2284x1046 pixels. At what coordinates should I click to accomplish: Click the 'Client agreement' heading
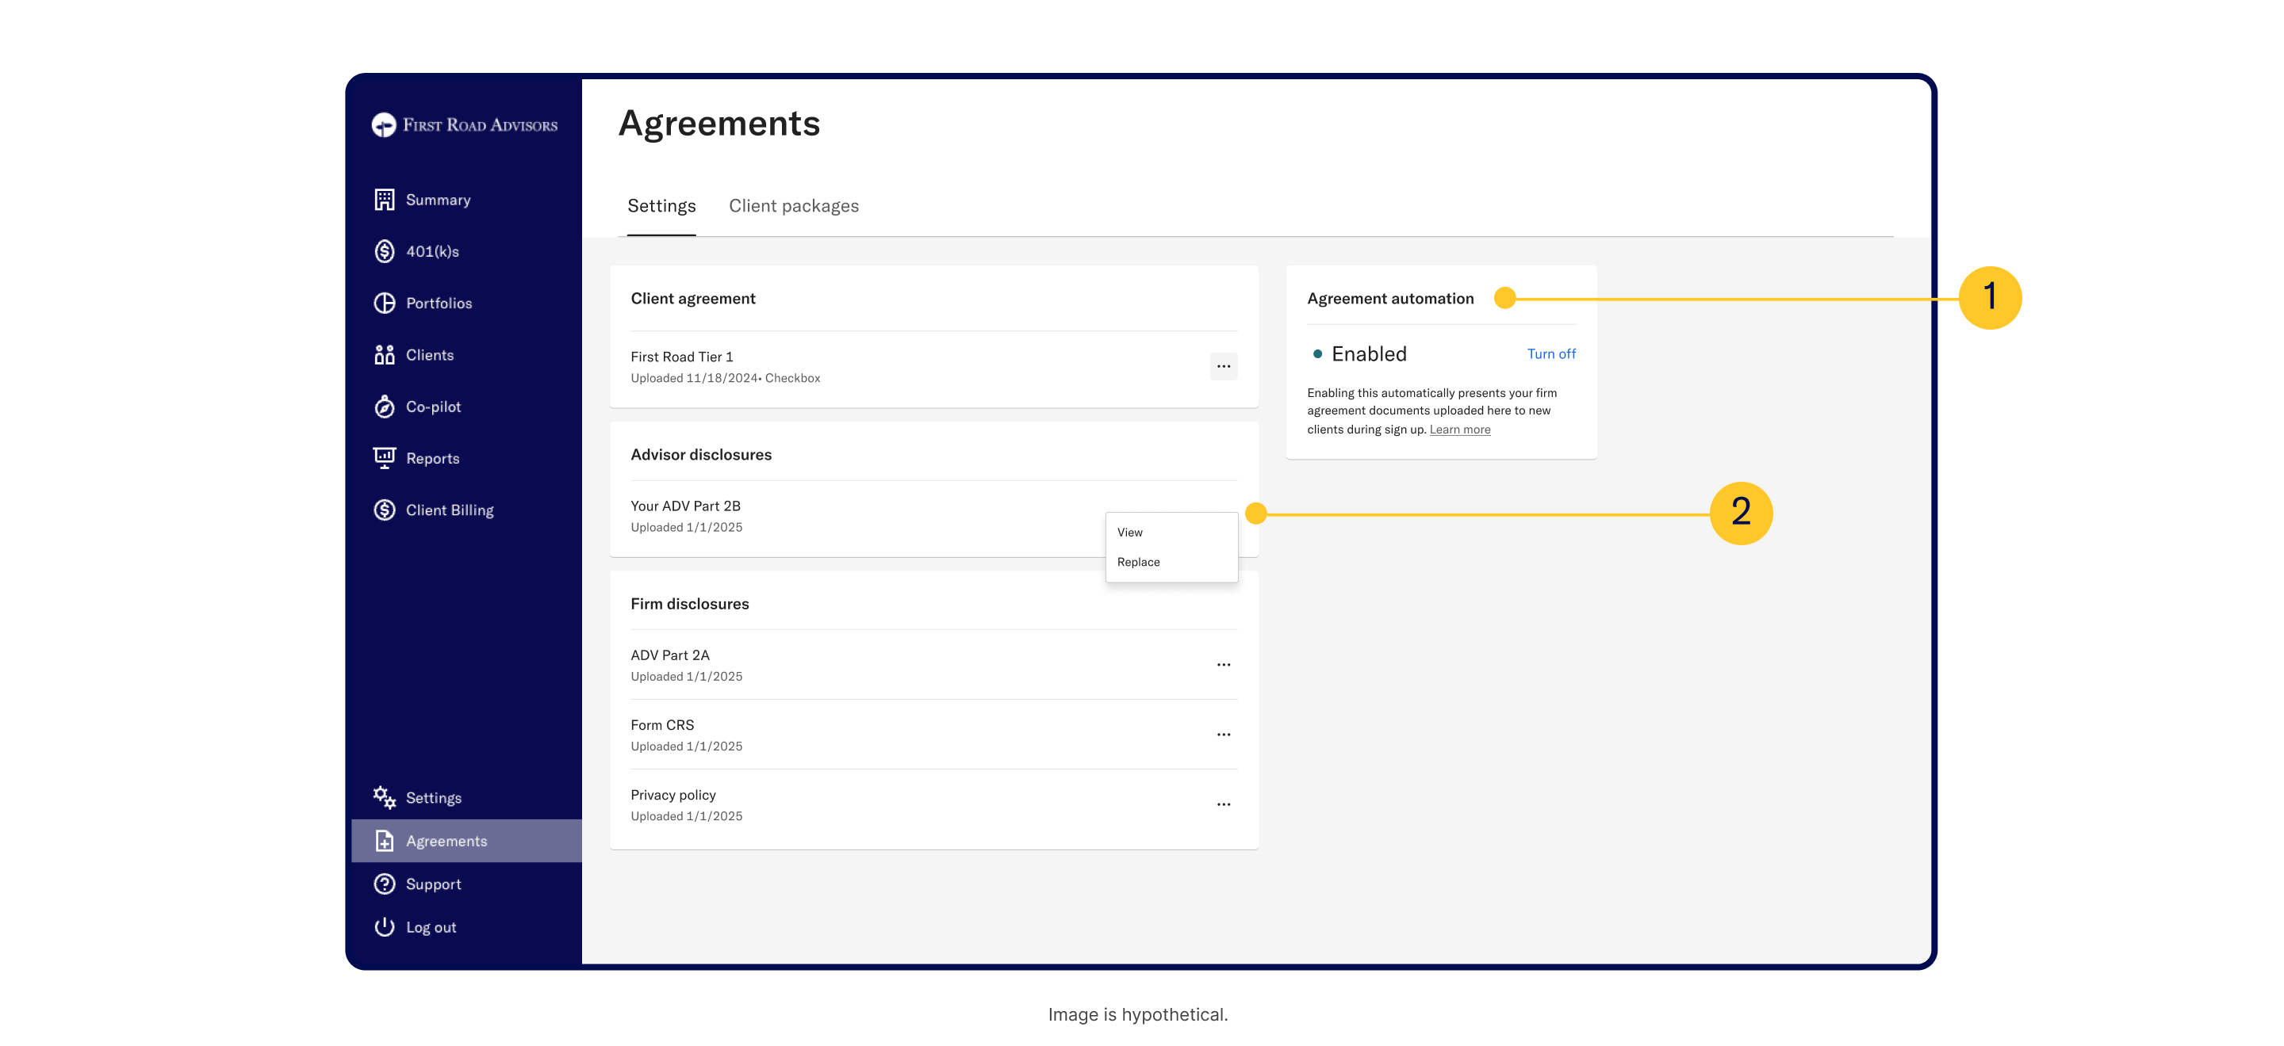(x=693, y=299)
